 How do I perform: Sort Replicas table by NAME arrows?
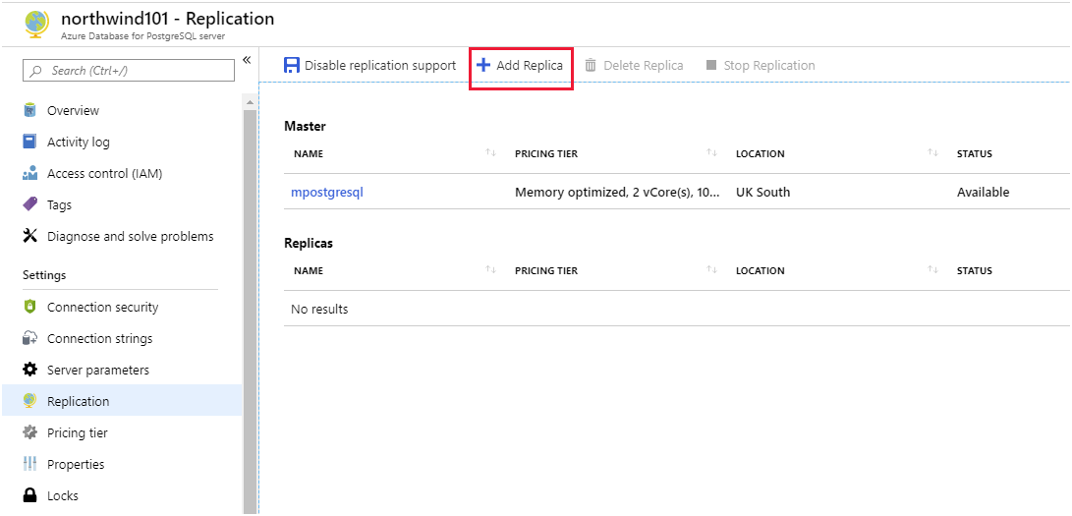[490, 269]
